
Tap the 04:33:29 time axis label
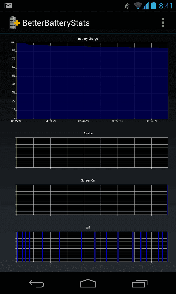50,121
